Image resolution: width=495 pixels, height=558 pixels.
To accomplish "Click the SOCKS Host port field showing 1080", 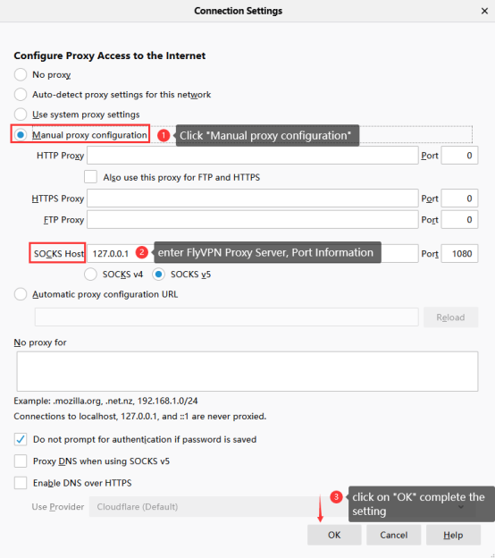I will tap(459, 254).
